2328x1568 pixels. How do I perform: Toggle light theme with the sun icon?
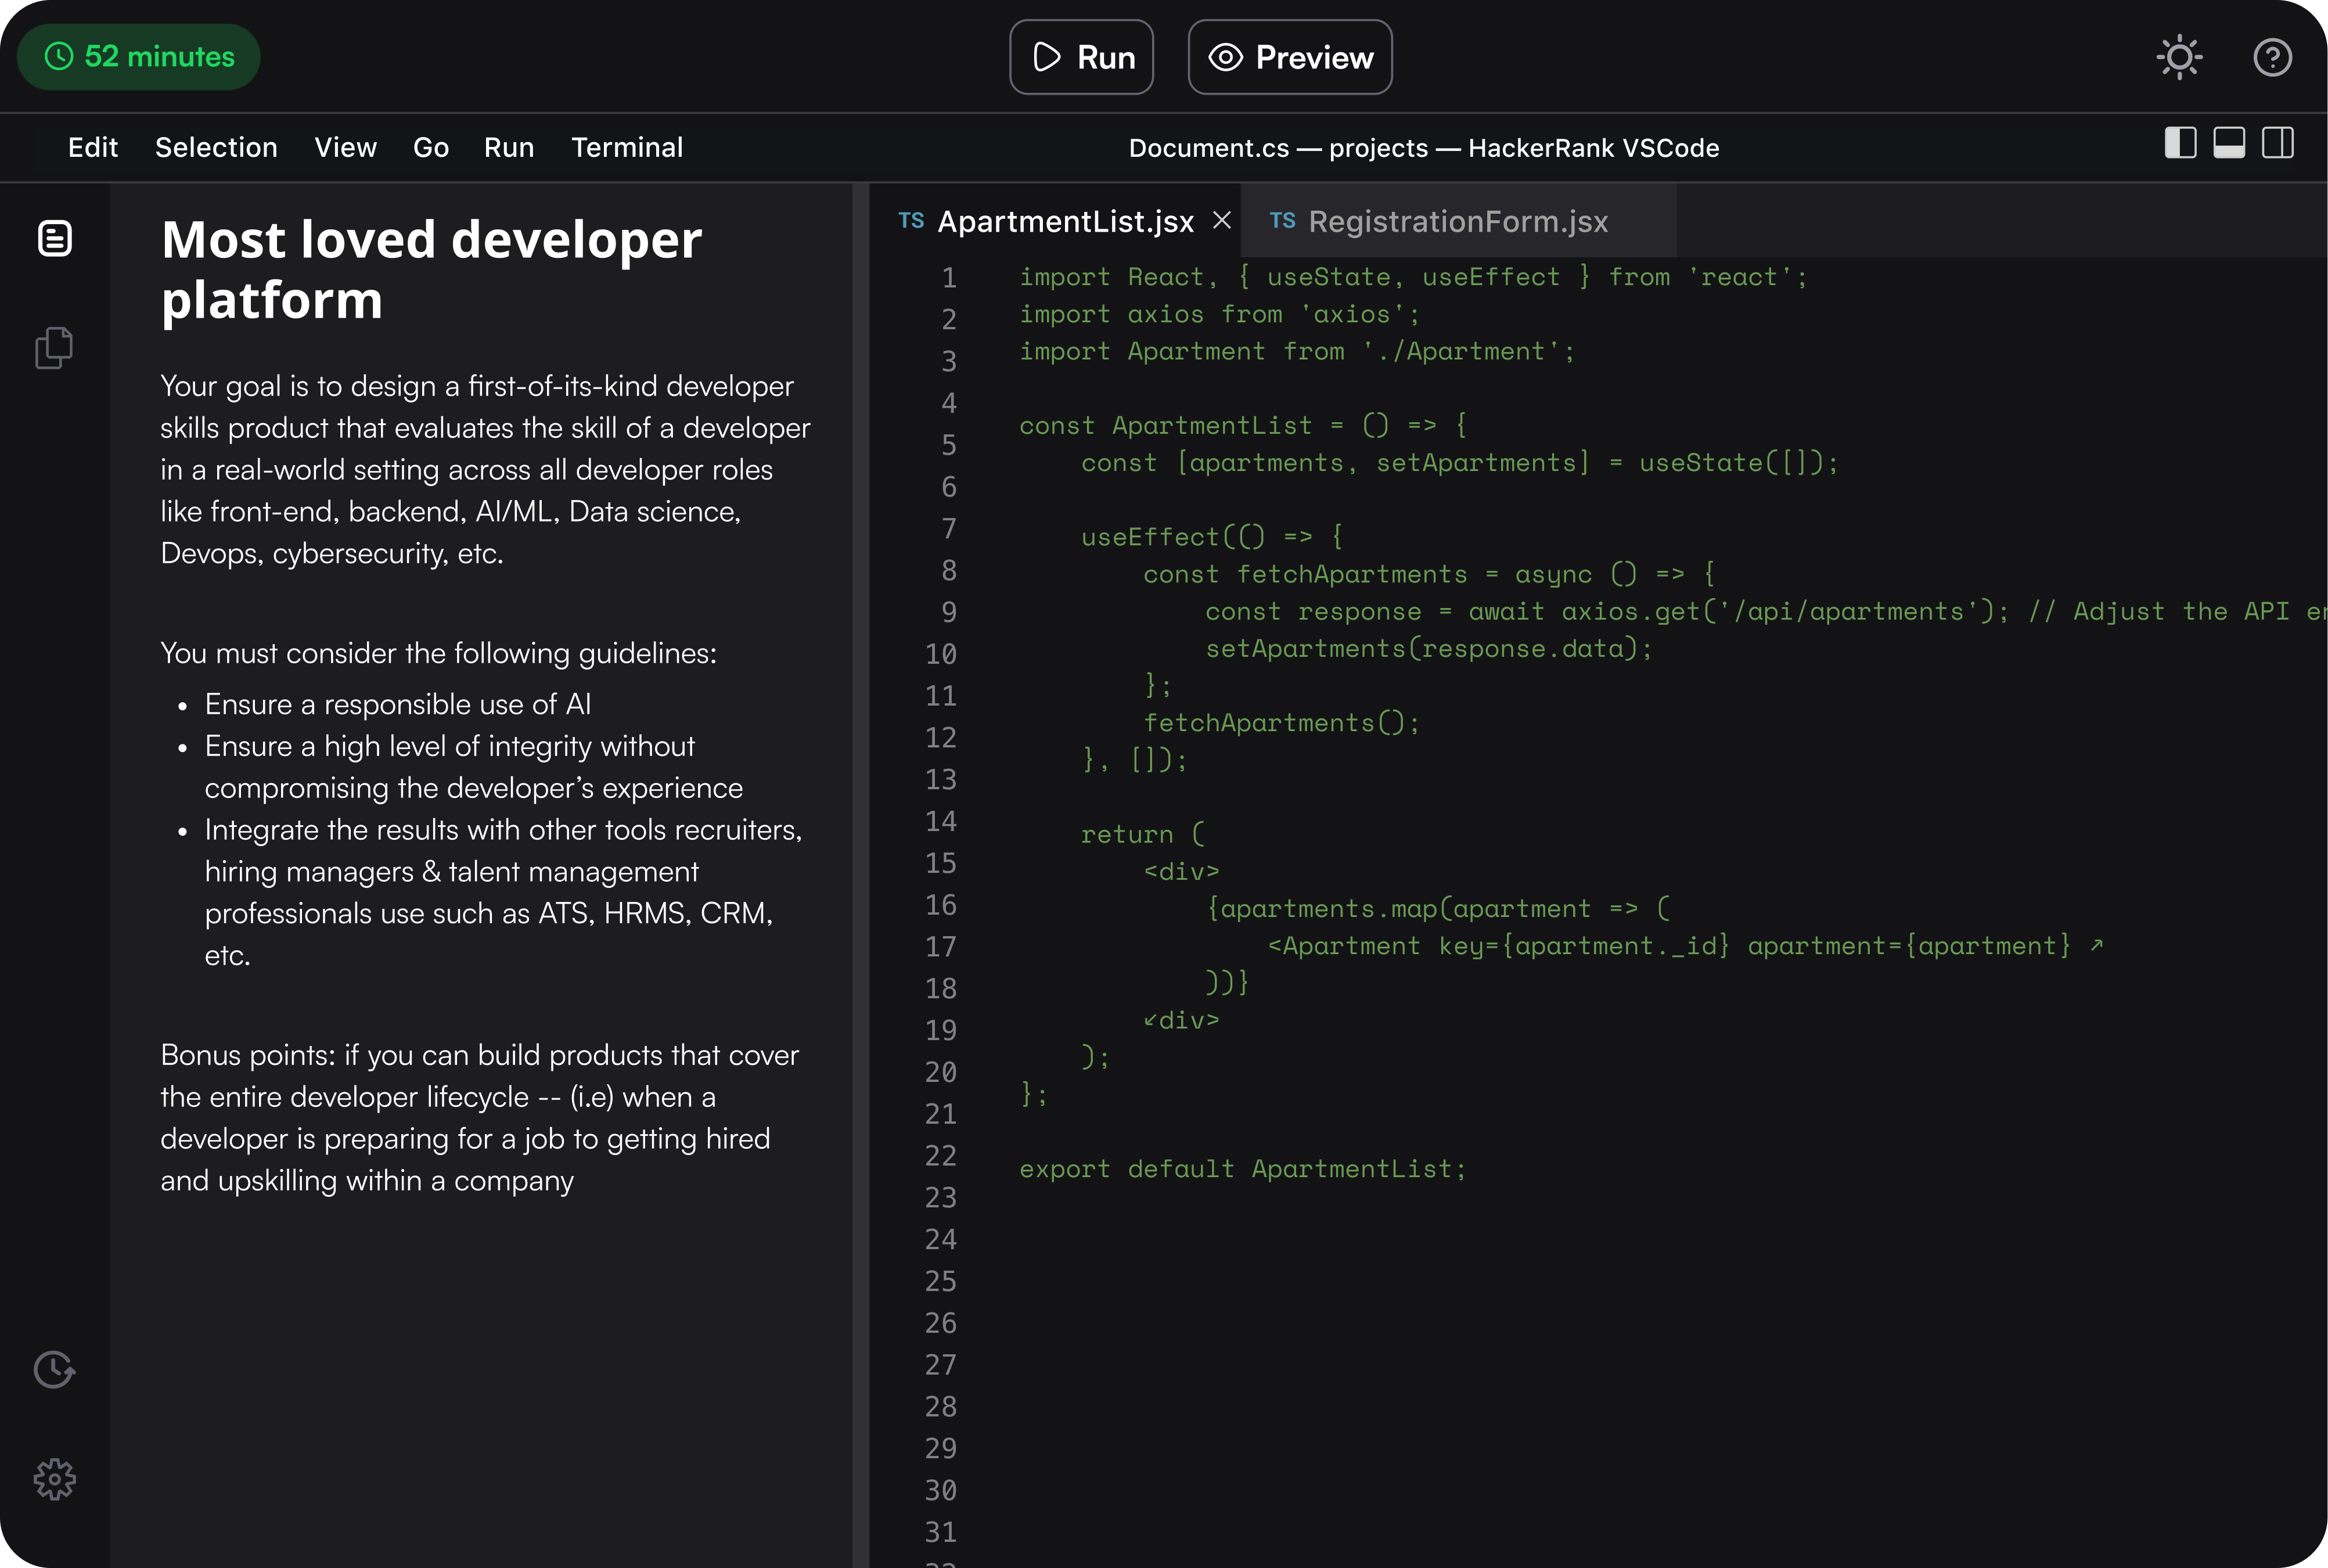pyautogui.click(x=2180, y=57)
